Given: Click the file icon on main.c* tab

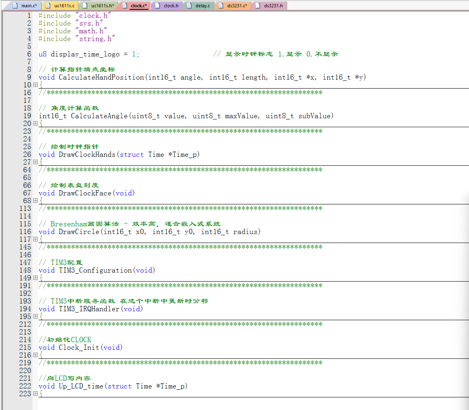Looking at the screenshot, I should coord(15,5).
